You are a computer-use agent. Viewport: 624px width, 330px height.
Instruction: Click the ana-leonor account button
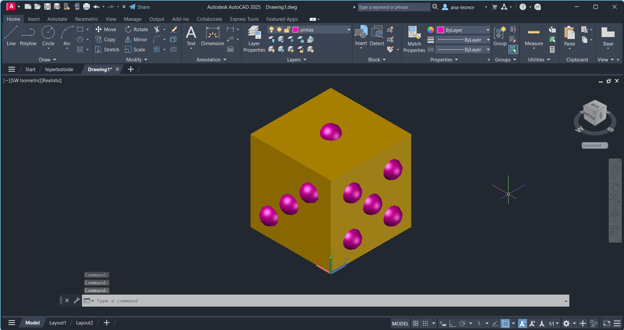tap(458, 7)
